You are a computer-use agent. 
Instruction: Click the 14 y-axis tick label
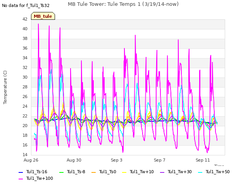click(25, 155)
